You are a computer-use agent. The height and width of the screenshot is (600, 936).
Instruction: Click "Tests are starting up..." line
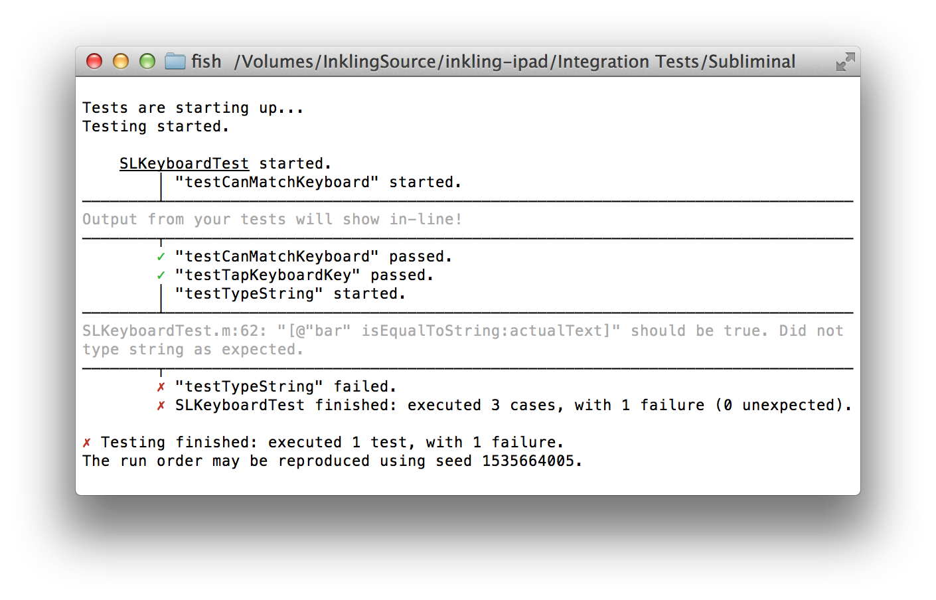pos(193,108)
